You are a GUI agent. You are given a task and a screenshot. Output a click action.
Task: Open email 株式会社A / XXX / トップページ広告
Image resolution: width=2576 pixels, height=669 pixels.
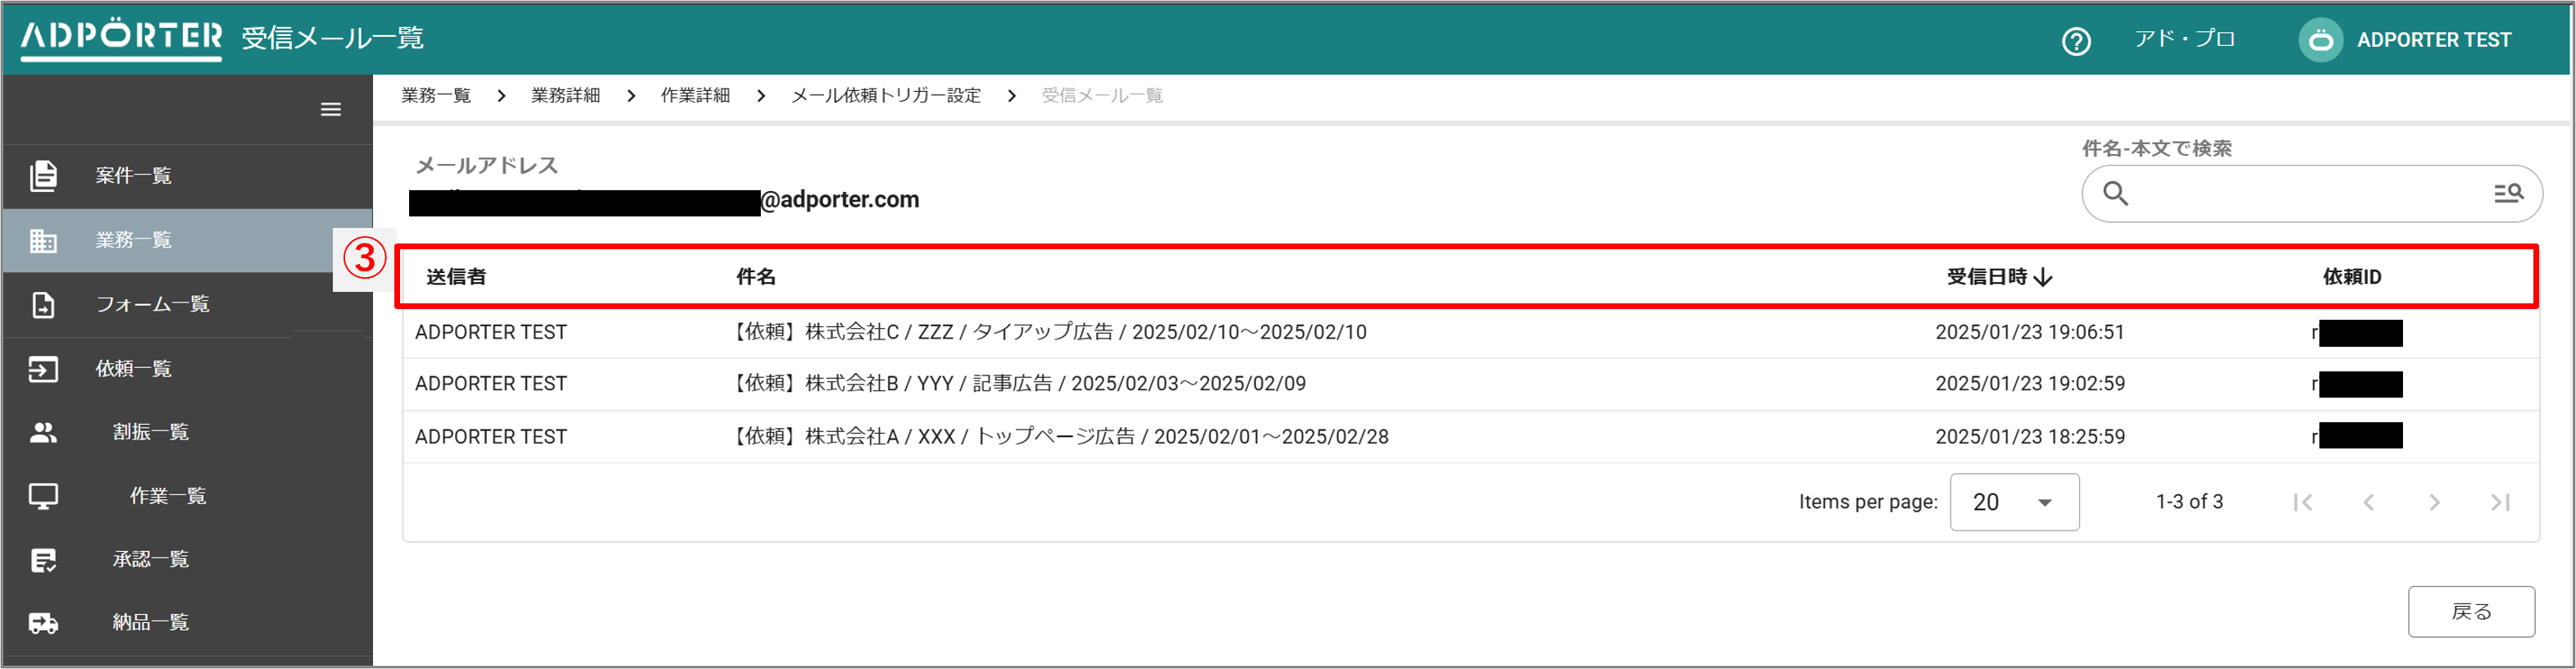1058,437
